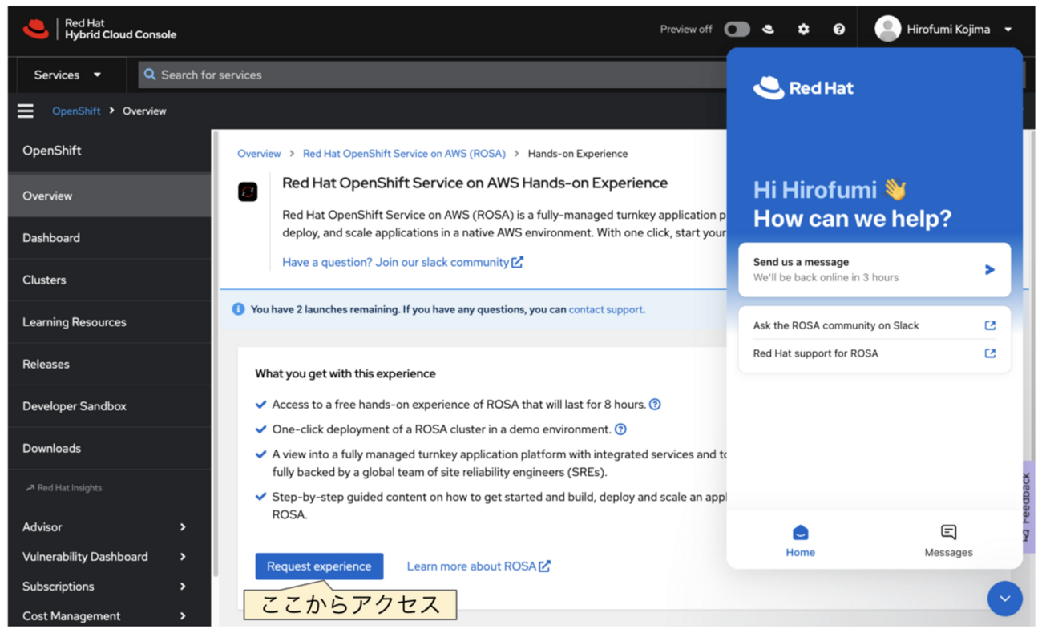Click the Red Hat Hybrid Cloud Console logo
Image resolution: width=1042 pixels, height=633 pixels.
click(99, 30)
